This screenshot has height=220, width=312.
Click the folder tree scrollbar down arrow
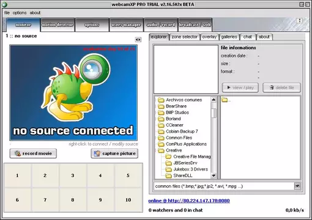pyautogui.click(x=214, y=175)
